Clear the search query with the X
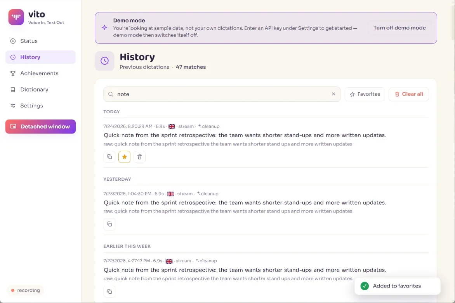Viewport: 455px width, 303px height. 333,94
